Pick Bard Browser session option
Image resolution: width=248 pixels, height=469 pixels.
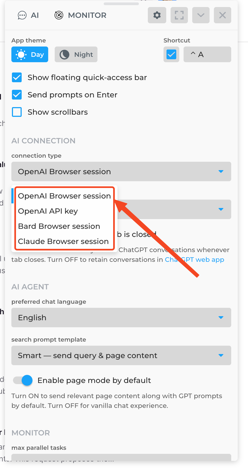click(59, 226)
